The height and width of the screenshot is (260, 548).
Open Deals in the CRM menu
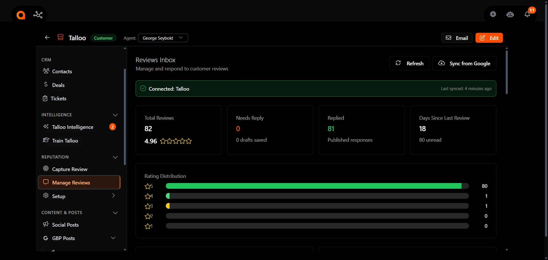[79, 85]
